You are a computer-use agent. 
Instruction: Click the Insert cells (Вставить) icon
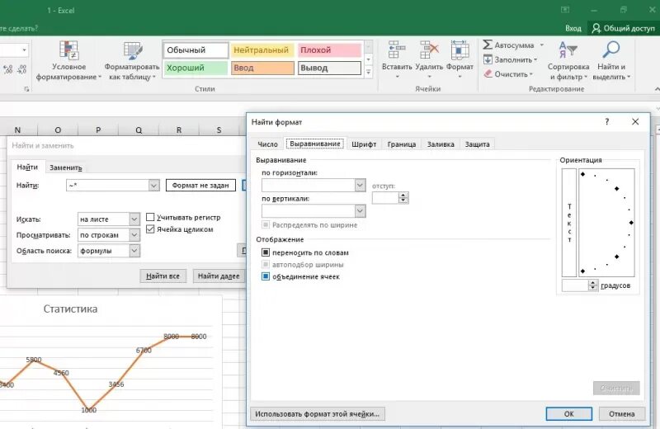[397, 49]
